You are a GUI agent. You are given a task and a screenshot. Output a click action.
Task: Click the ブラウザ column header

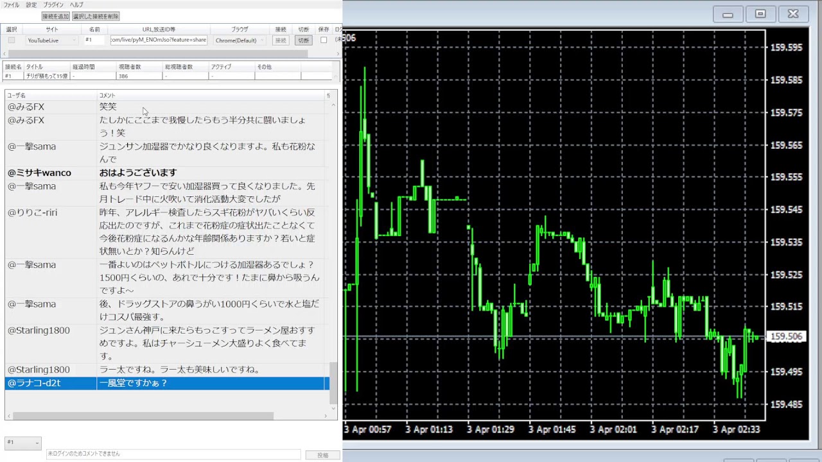pos(240,30)
